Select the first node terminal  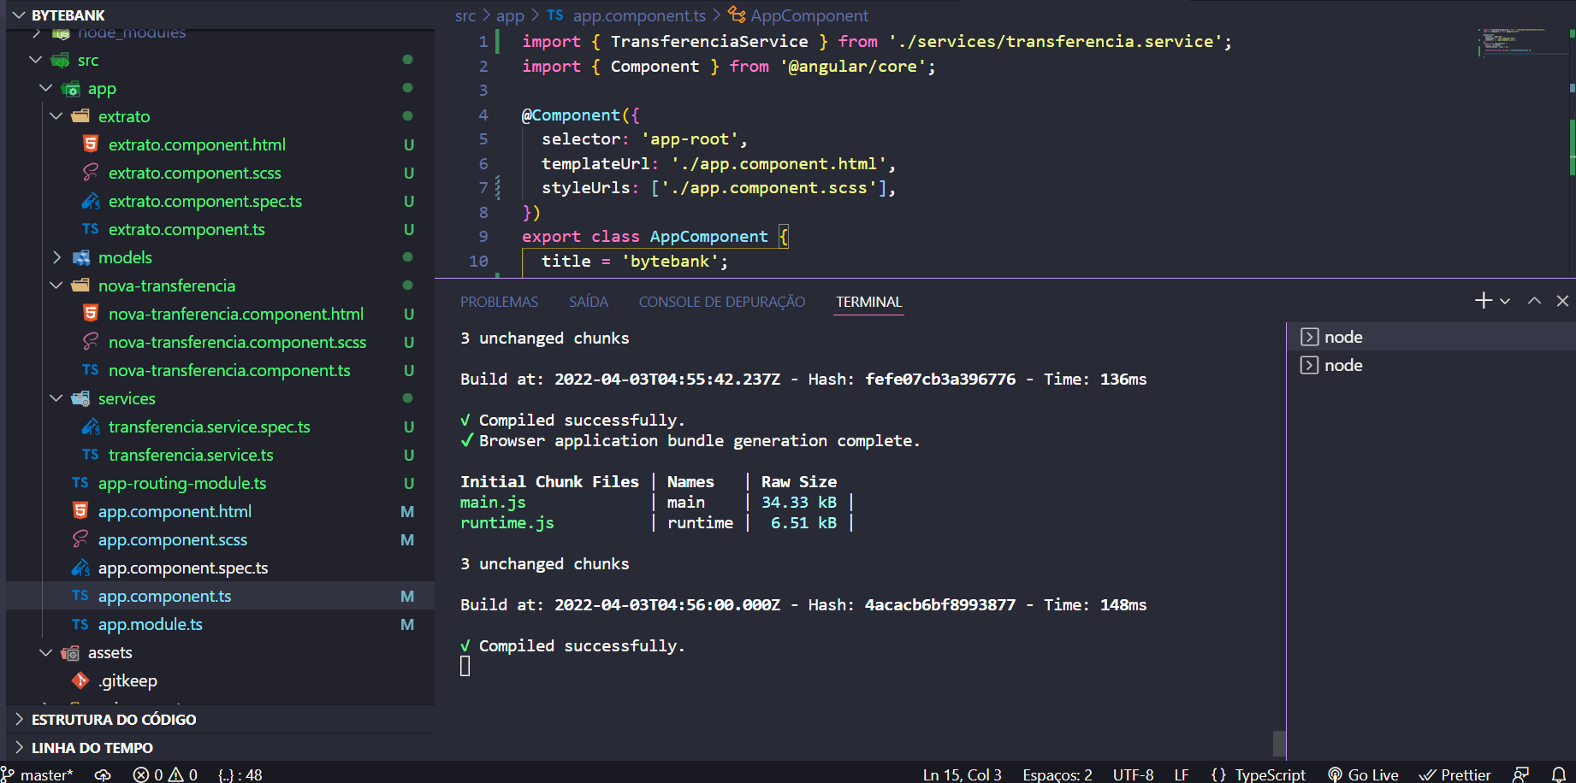(1431, 337)
